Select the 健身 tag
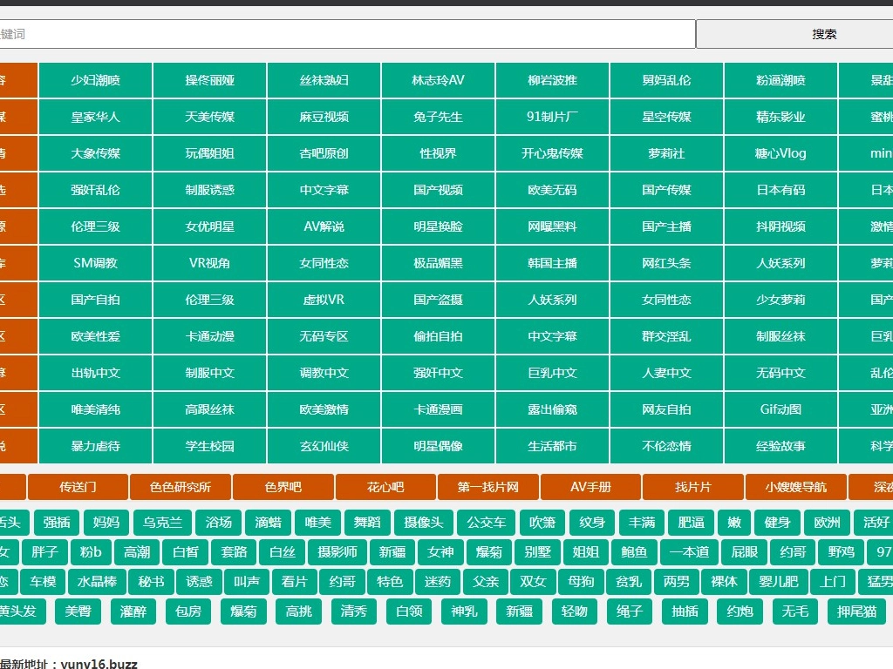The height and width of the screenshot is (669, 893). (x=777, y=523)
